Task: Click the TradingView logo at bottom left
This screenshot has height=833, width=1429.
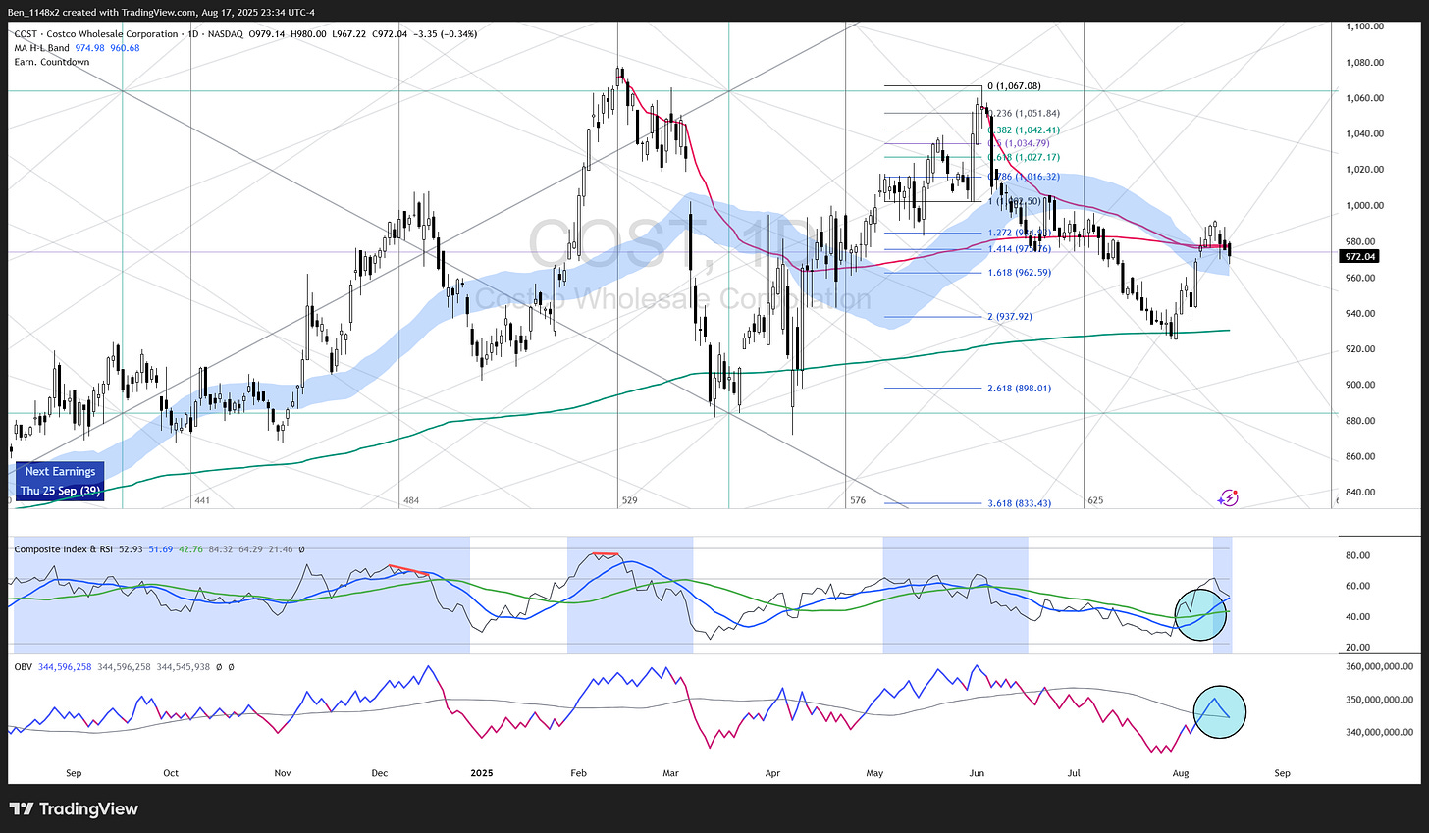Action: point(75,809)
